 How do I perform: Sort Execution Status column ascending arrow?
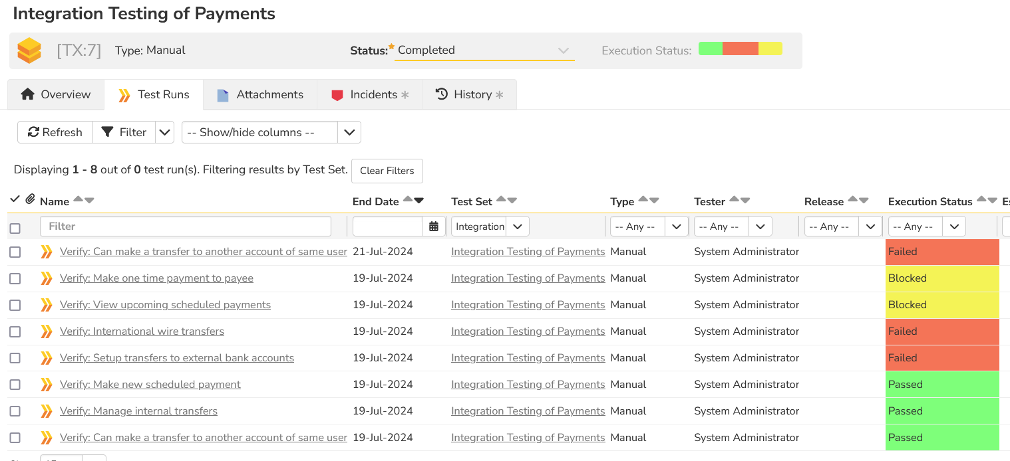981,200
